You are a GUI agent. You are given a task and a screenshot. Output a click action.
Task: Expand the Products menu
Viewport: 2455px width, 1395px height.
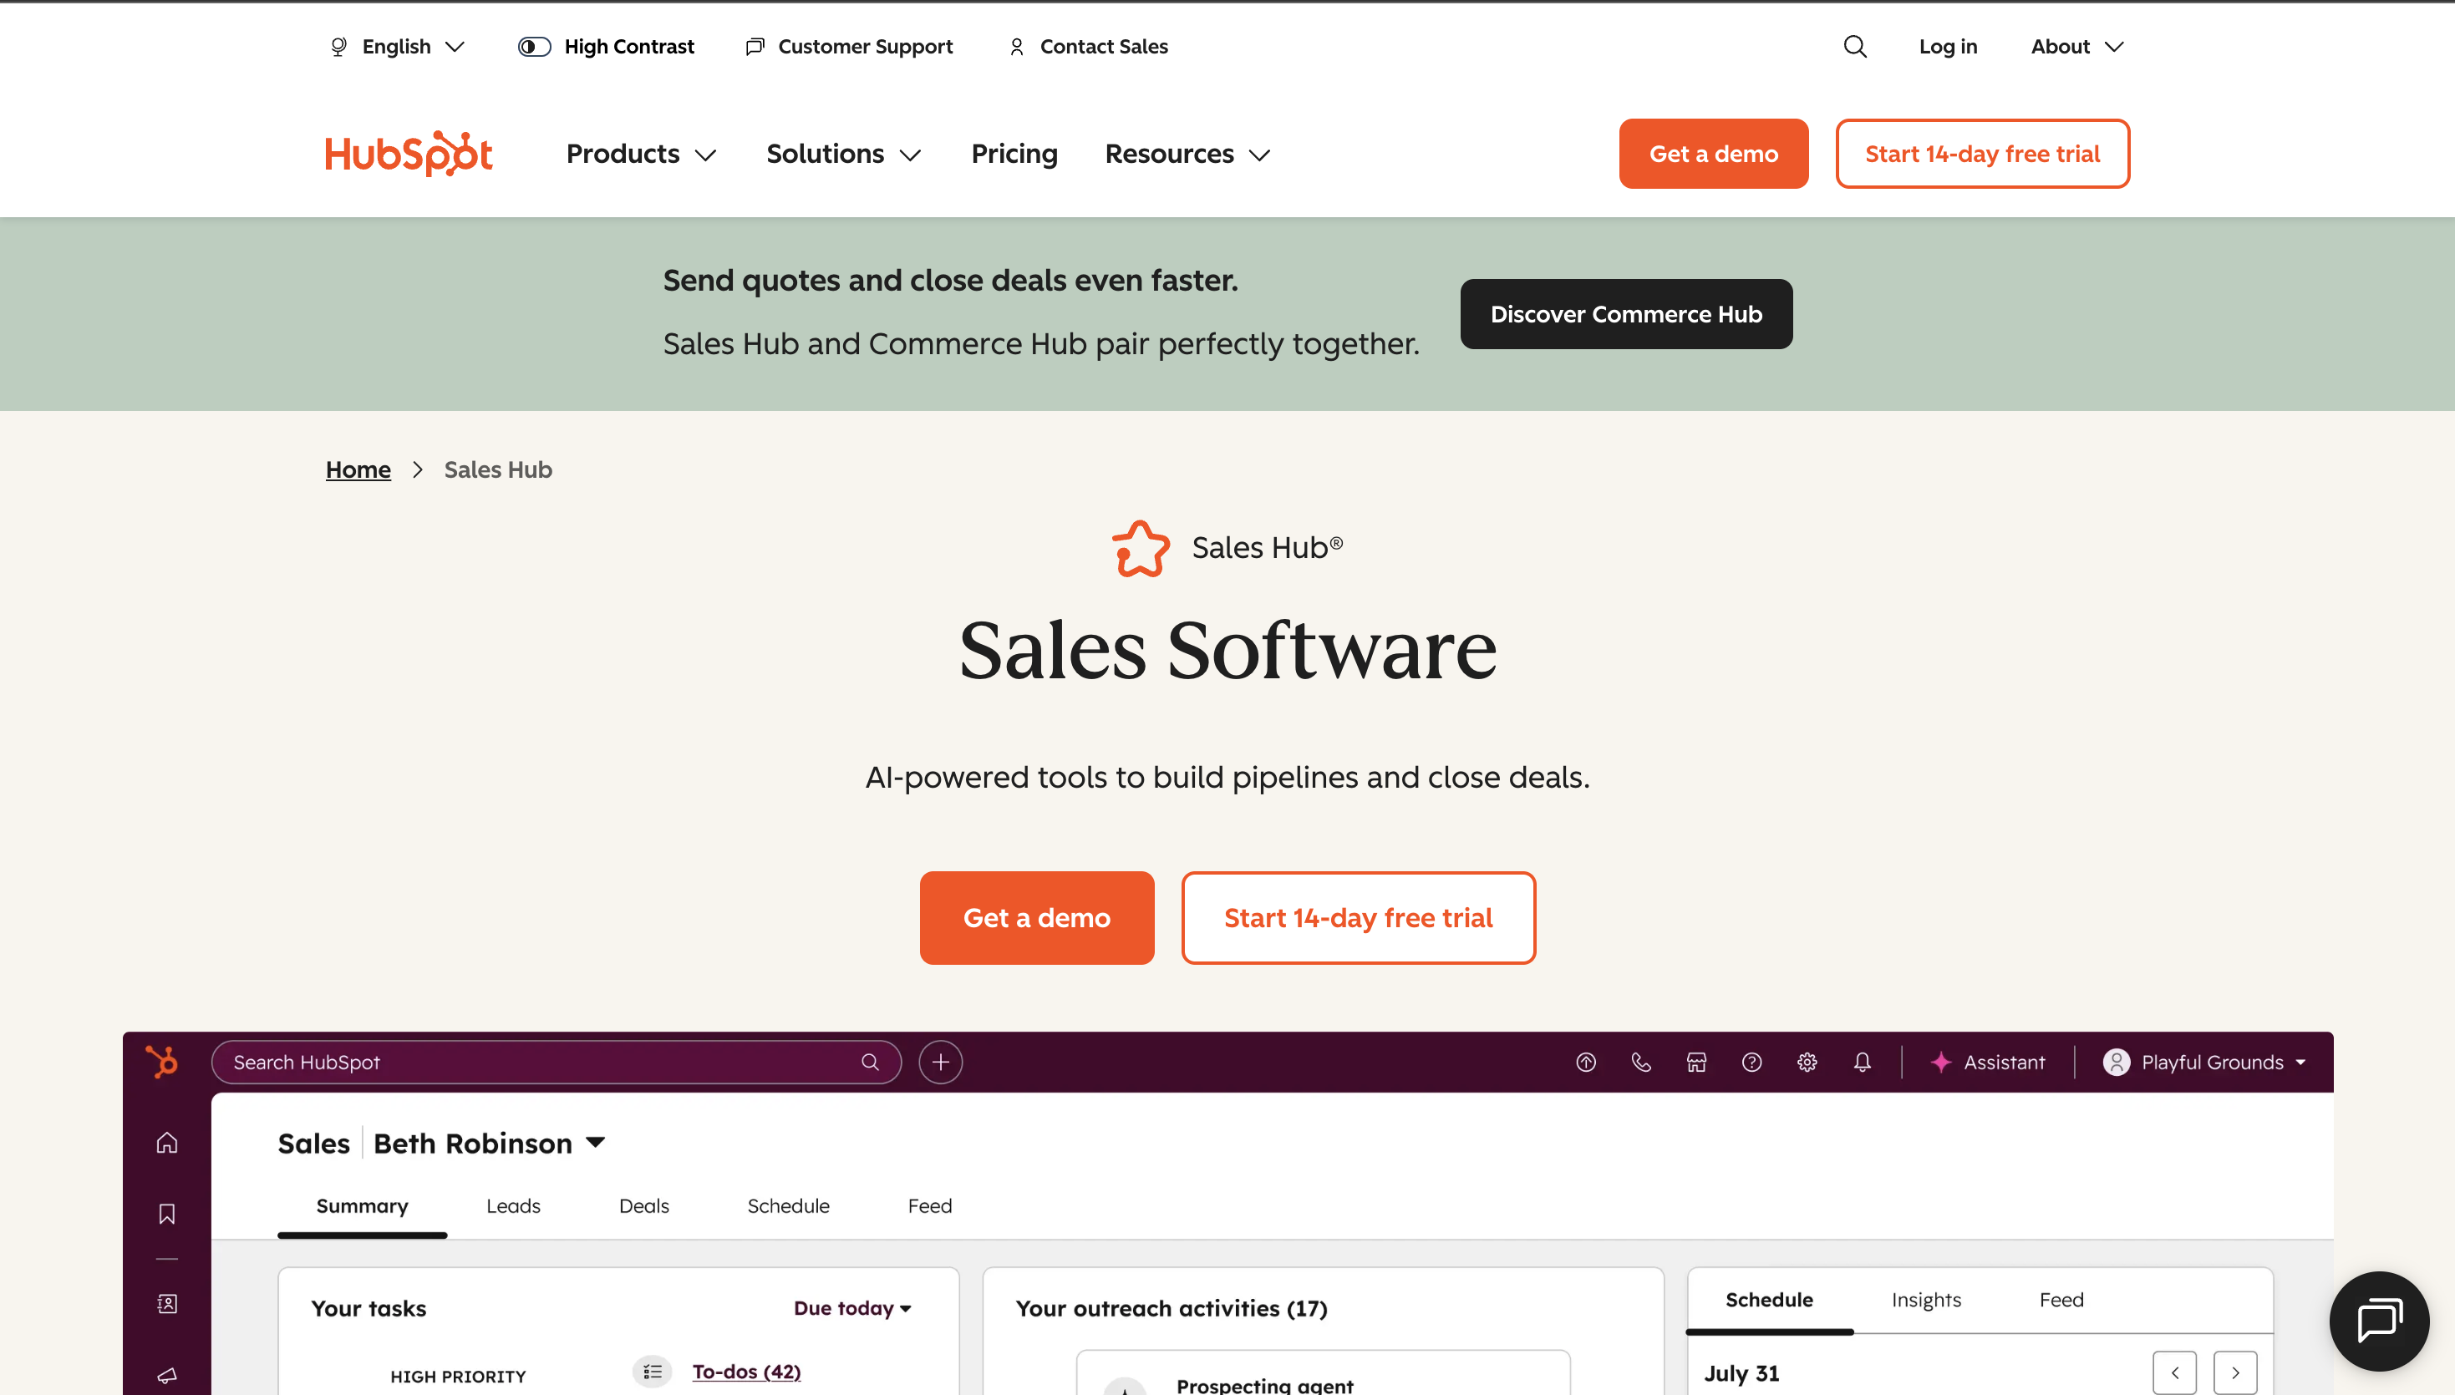coord(641,154)
